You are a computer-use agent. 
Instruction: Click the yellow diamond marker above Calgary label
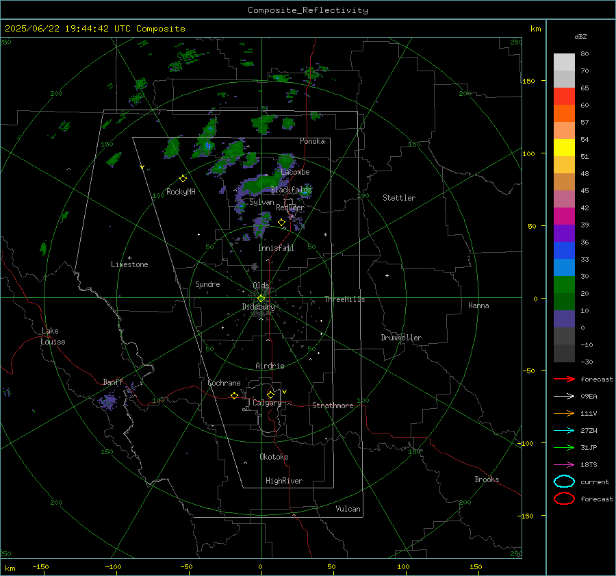(270, 395)
